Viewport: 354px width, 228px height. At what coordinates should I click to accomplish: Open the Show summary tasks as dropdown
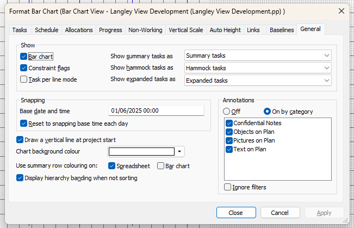pos(258,56)
